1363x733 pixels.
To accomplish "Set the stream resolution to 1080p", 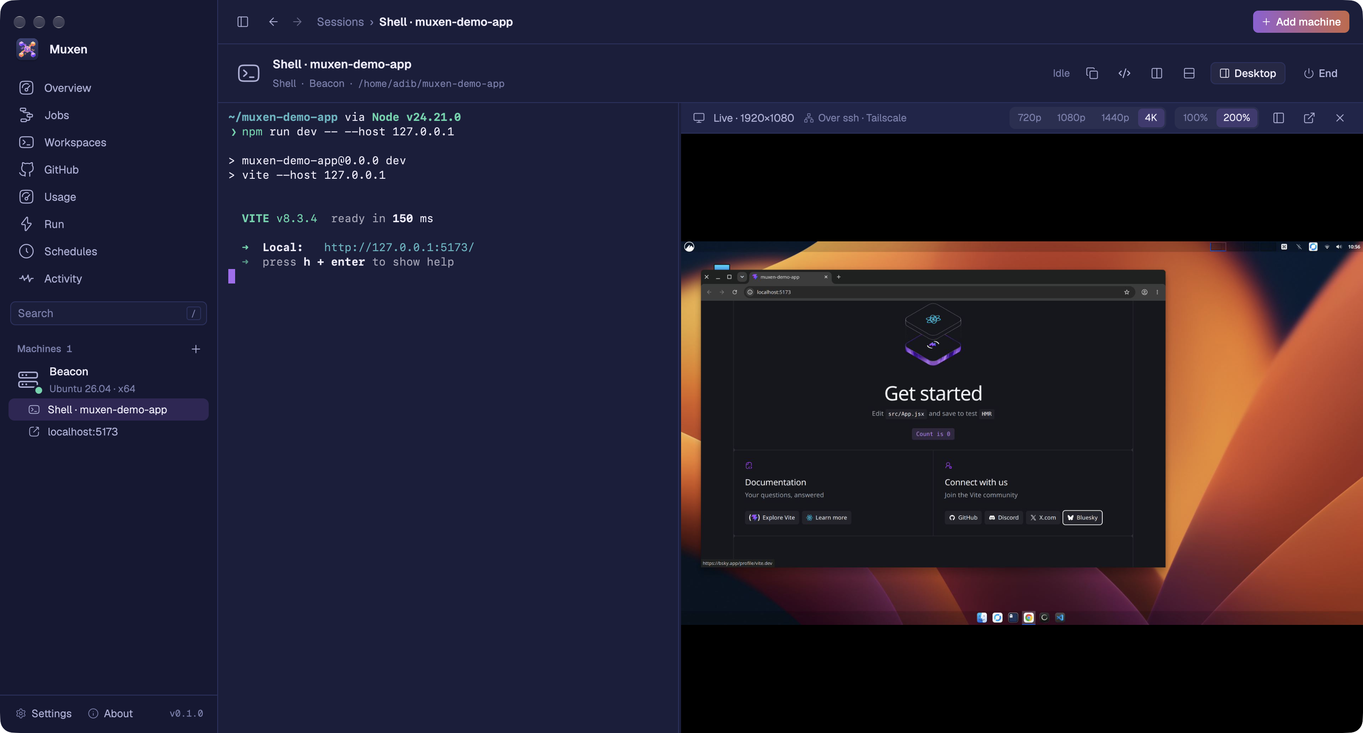I will tap(1071, 117).
